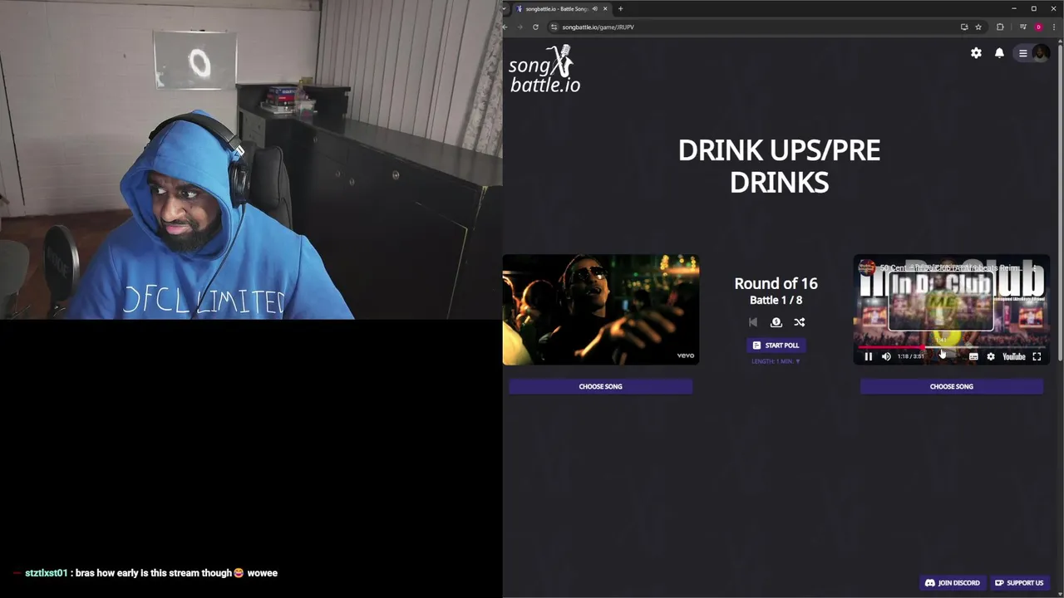Go back in the browser
The width and height of the screenshot is (1064, 598).
505,27
